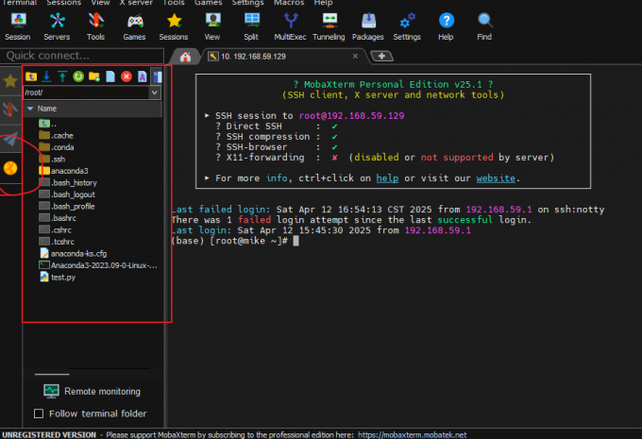642x439 pixels.
Task: Close the 192.168.59.129 session tab
Action: pyautogui.click(x=355, y=56)
